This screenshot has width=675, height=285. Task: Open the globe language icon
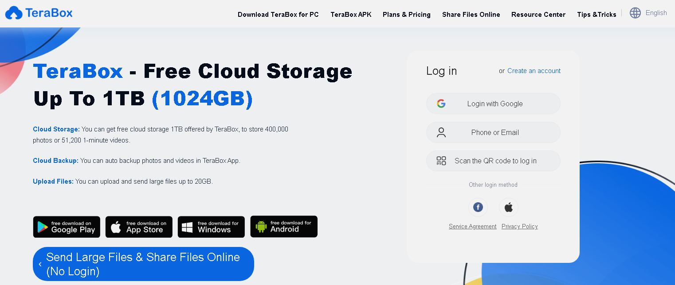point(635,13)
